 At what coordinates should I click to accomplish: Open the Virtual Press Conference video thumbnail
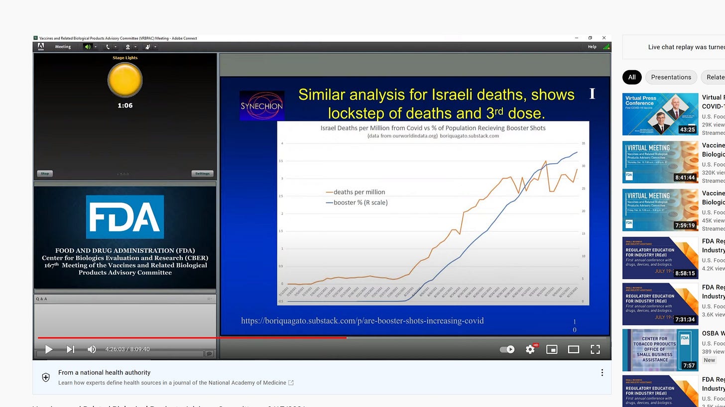point(660,114)
